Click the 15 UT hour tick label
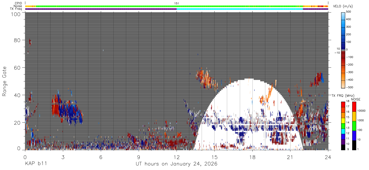This screenshot has width=369, height=170. point(215,157)
